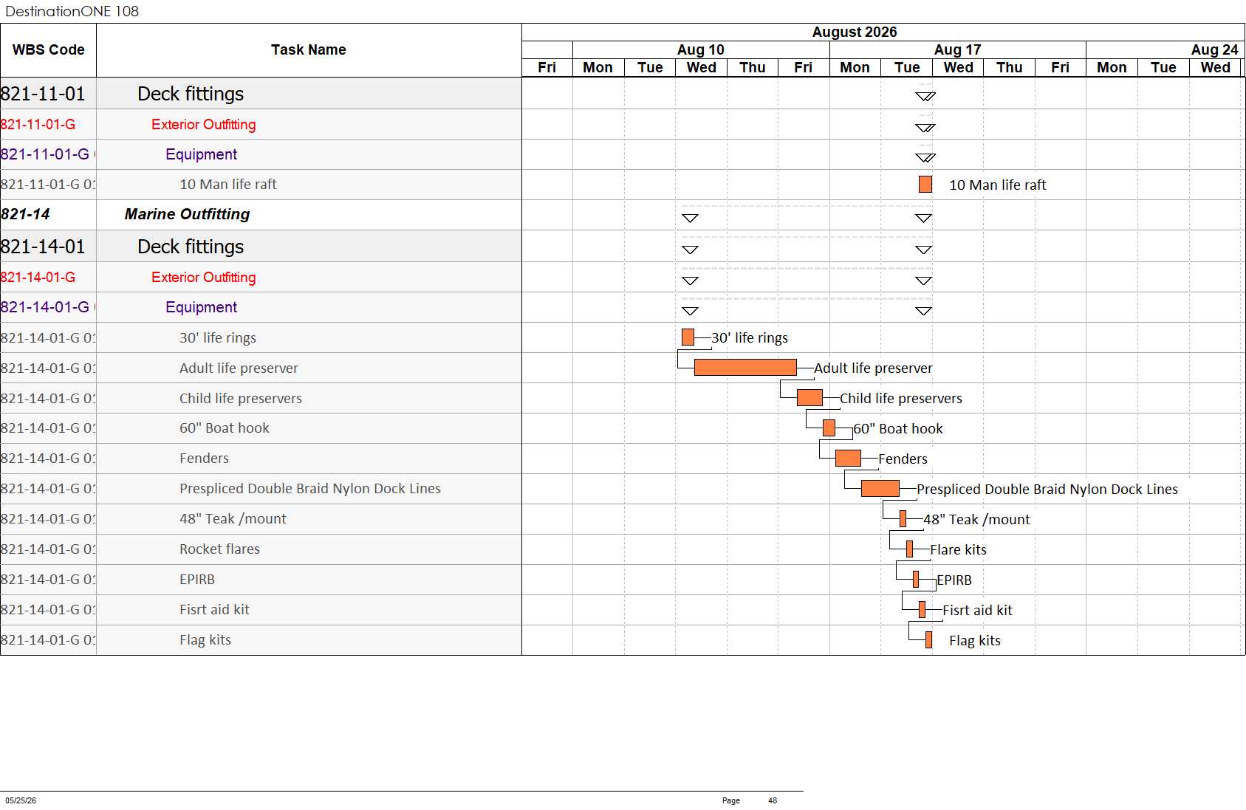Click the Flare kits Gantt bar
The height and width of the screenshot is (810, 1246).
[909, 549]
